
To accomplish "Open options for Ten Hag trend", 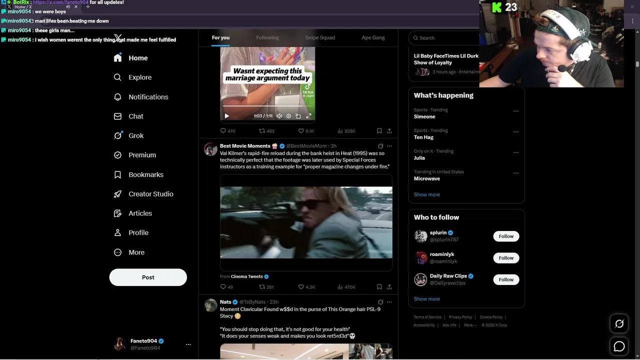I will tap(516, 131).
